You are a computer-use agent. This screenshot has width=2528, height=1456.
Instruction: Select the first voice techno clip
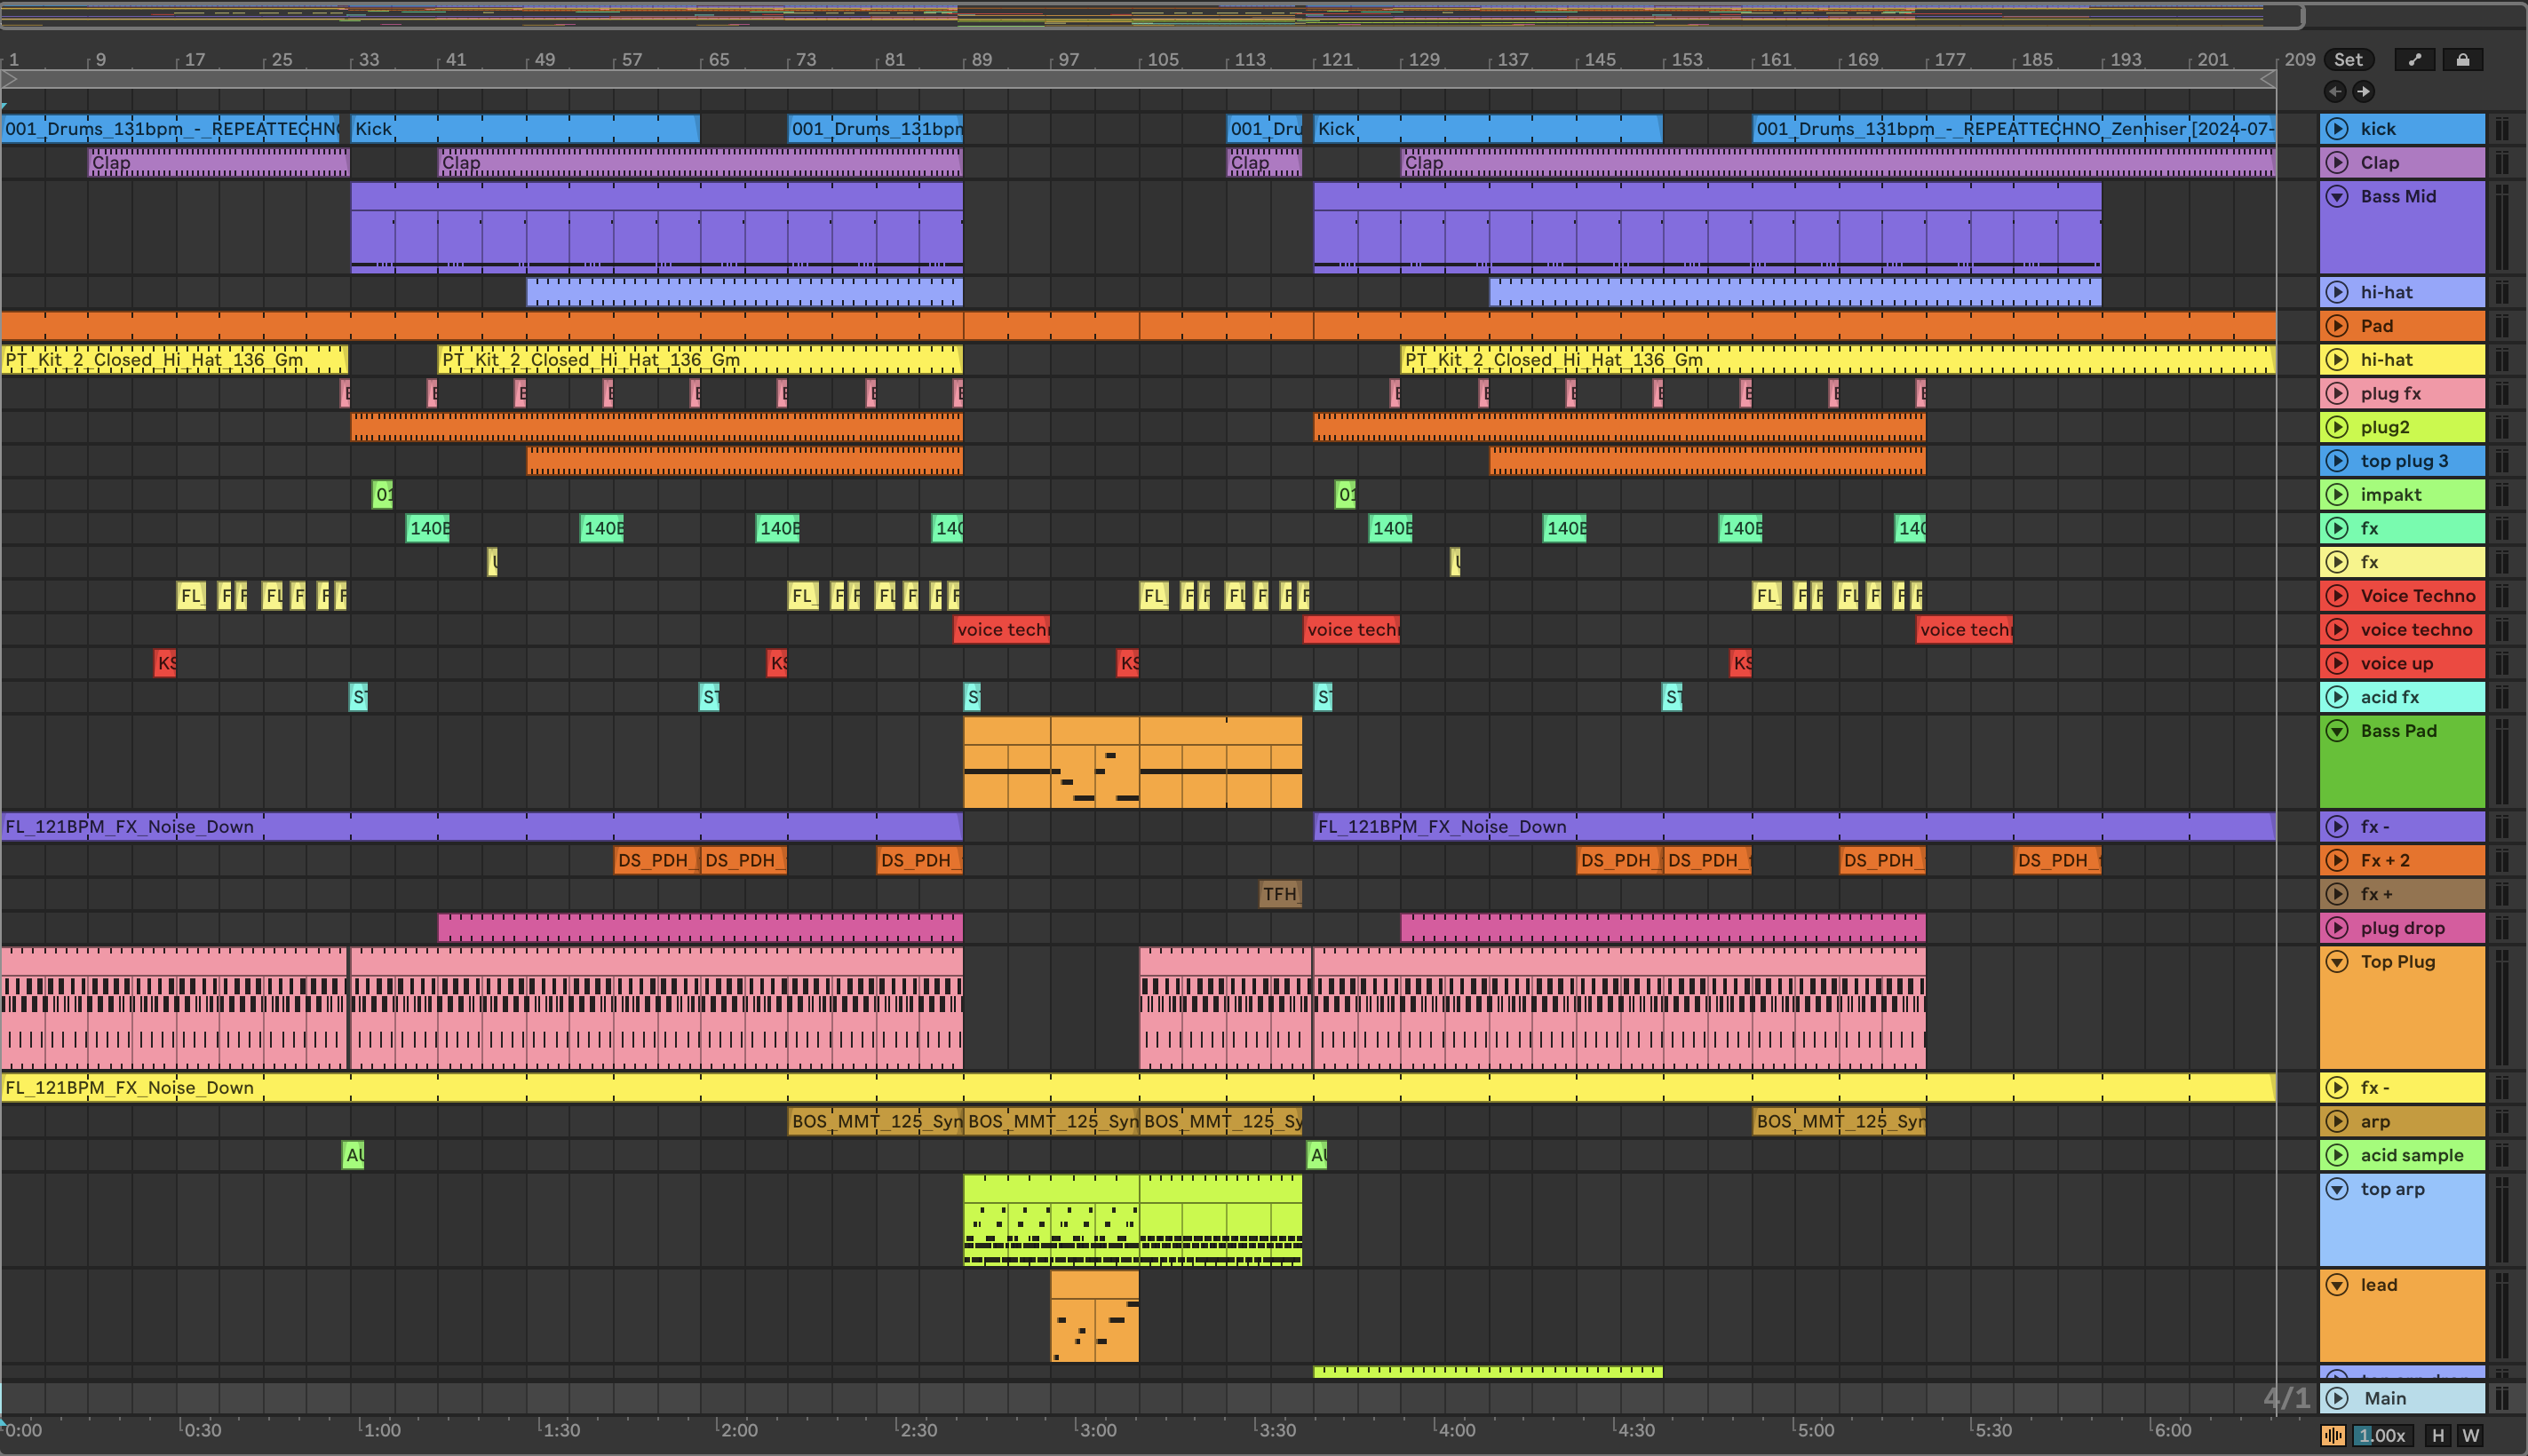click(1001, 630)
